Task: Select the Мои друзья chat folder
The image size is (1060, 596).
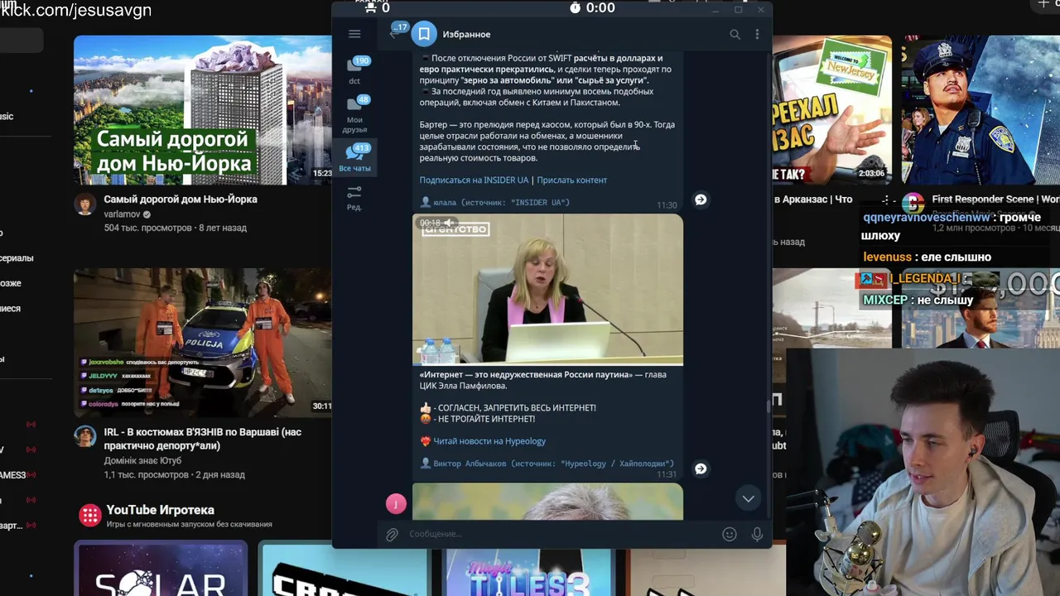Action: point(354,114)
